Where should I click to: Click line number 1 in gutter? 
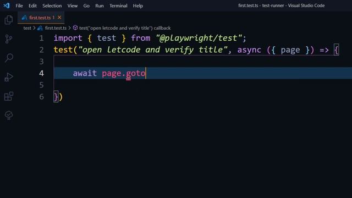[42, 38]
